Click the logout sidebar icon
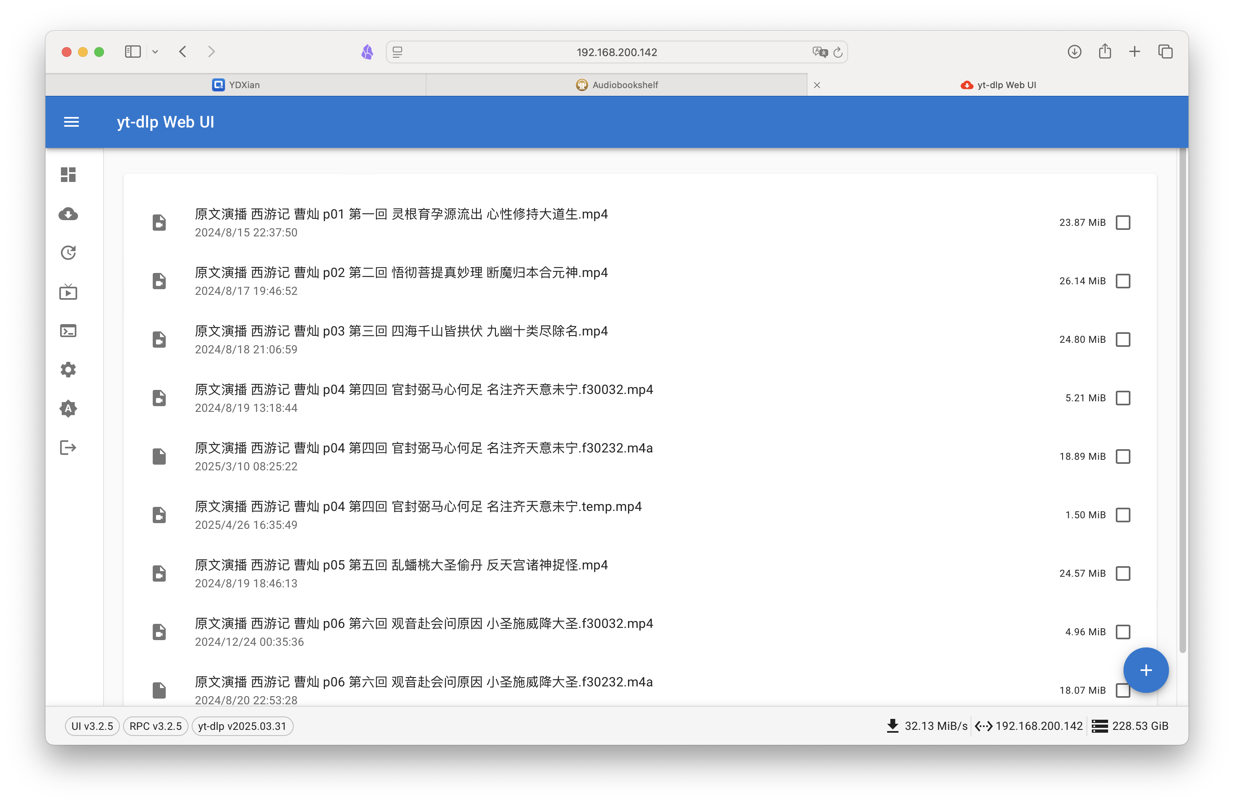Screen dimensions: 1234x805 coord(68,447)
